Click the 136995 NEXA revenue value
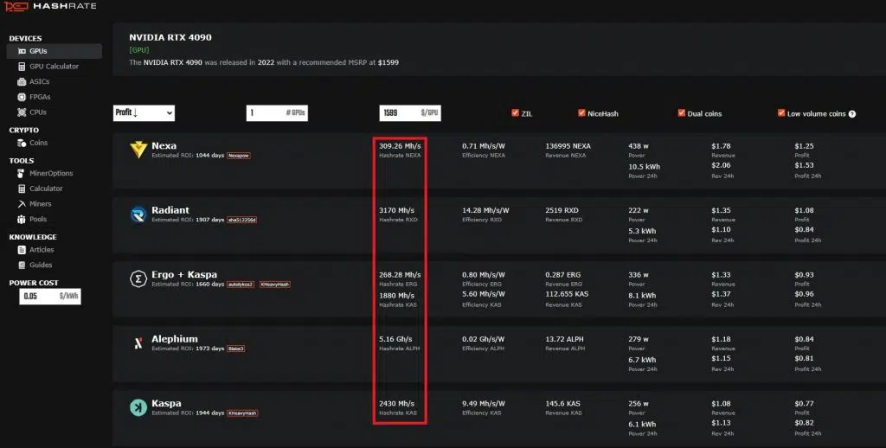Image resolution: width=886 pixels, height=448 pixels. pos(568,146)
